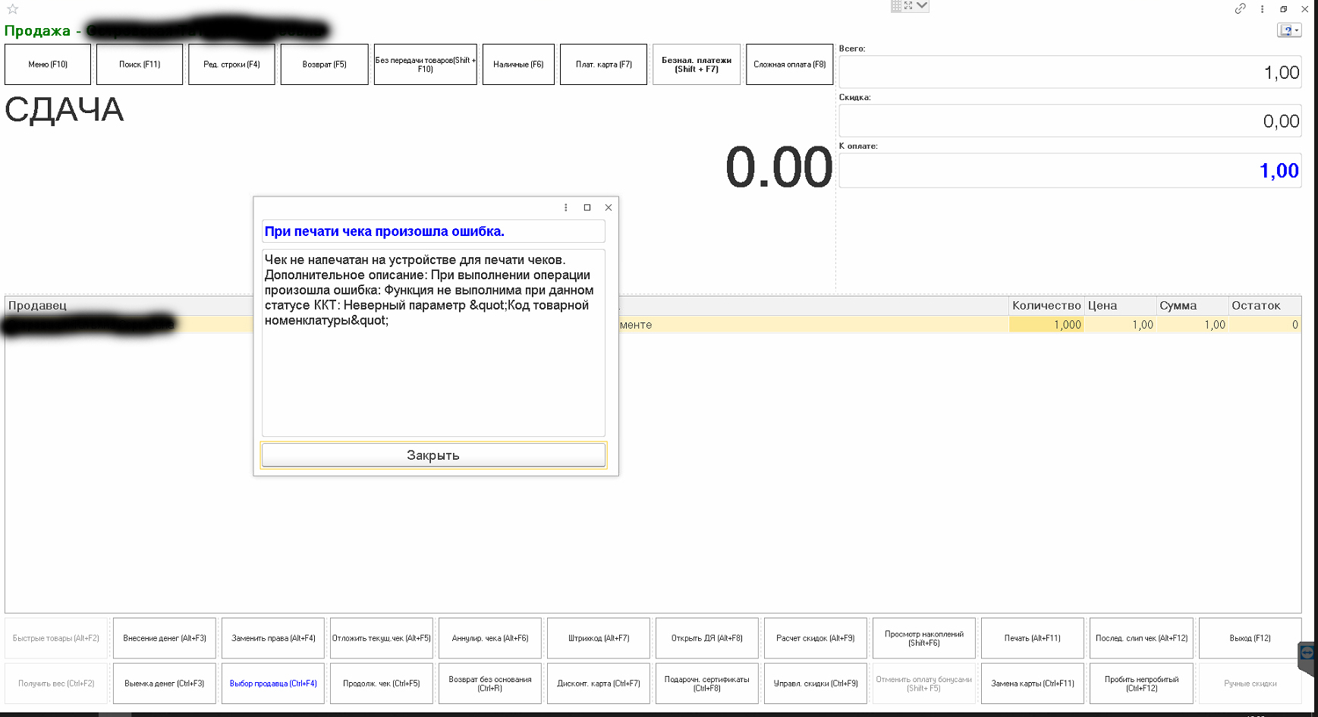Click the Закрыть button
Screen dimensions: 1318x717
click(433, 455)
